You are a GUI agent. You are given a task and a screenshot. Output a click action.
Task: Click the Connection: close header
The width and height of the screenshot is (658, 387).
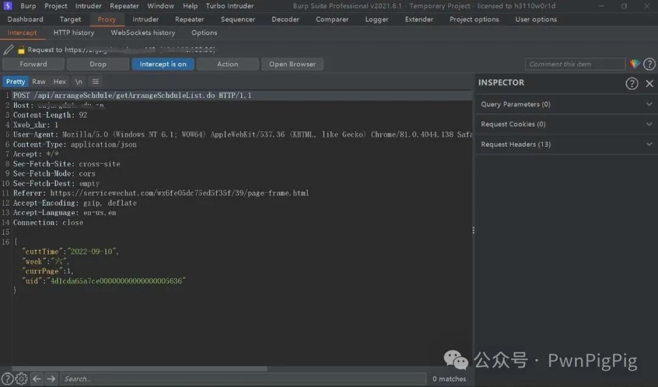pyautogui.click(x=48, y=223)
